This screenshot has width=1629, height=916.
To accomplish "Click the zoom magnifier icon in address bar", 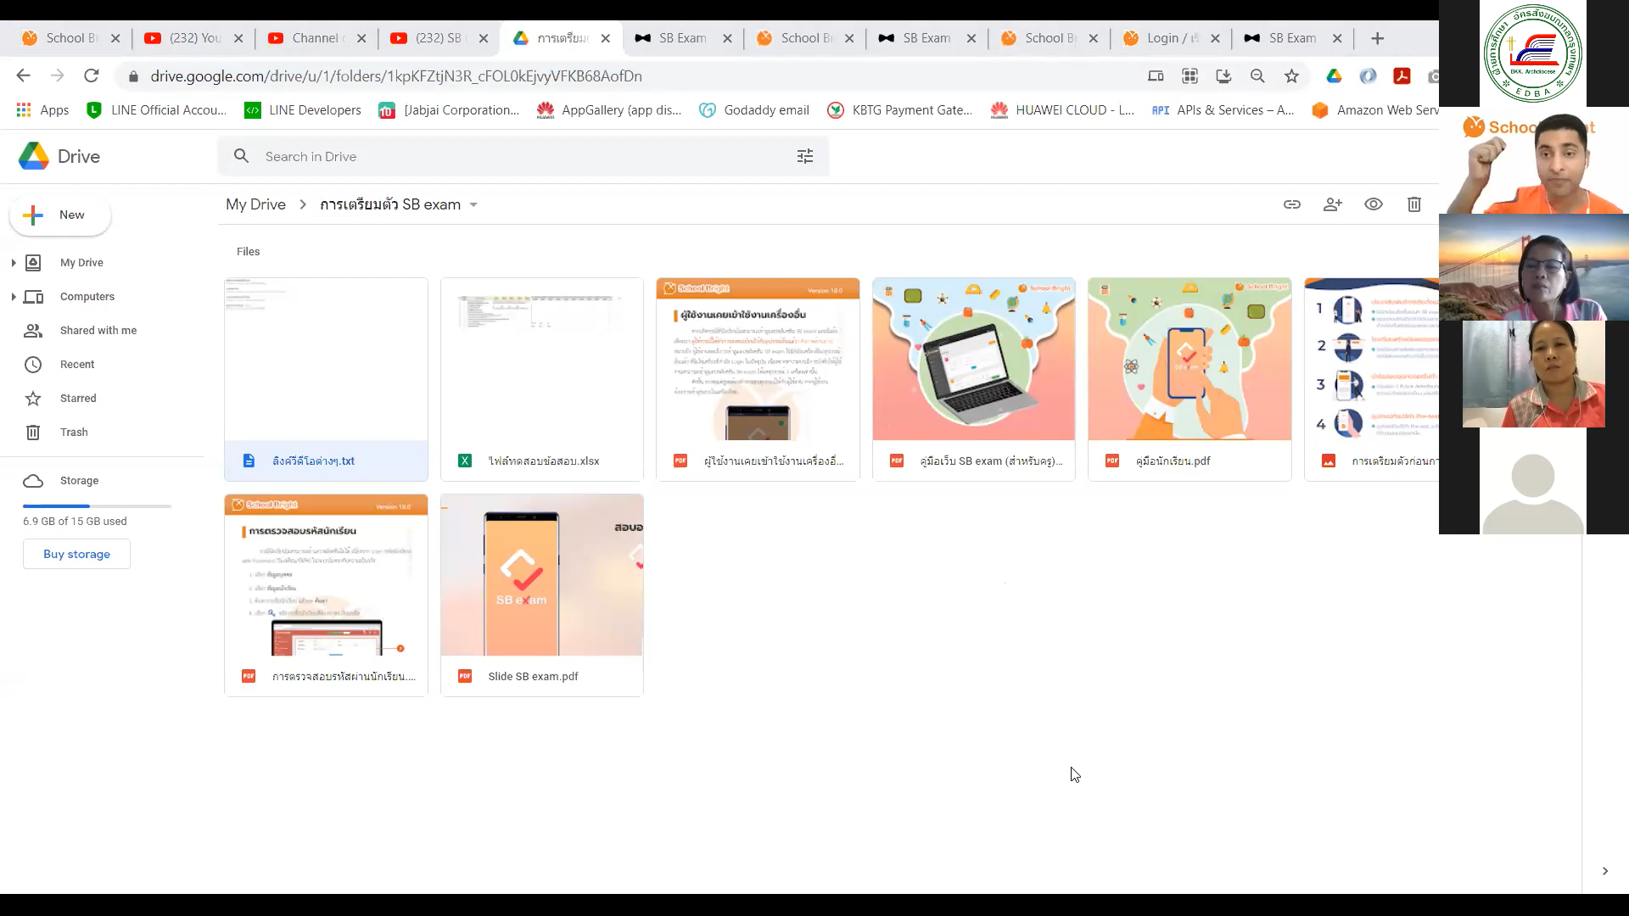I will [x=1257, y=75].
